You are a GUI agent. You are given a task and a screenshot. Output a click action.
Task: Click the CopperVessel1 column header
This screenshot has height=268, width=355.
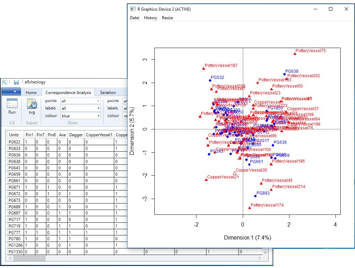(x=99, y=135)
